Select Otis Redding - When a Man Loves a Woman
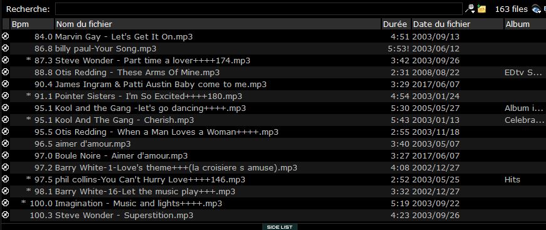 (x=167, y=132)
